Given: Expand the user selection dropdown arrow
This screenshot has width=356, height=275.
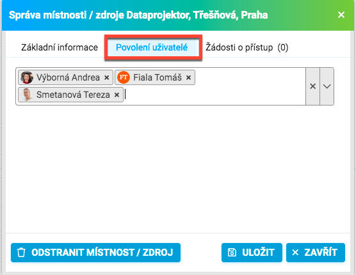Looking at the screenshot, I should click(327, 86).
